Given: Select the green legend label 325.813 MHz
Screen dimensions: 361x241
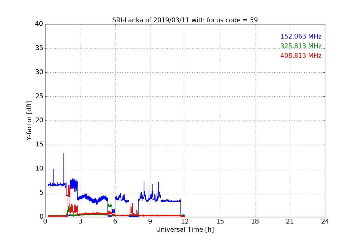Looking at the screenshot, I should [x=301, y=46].
